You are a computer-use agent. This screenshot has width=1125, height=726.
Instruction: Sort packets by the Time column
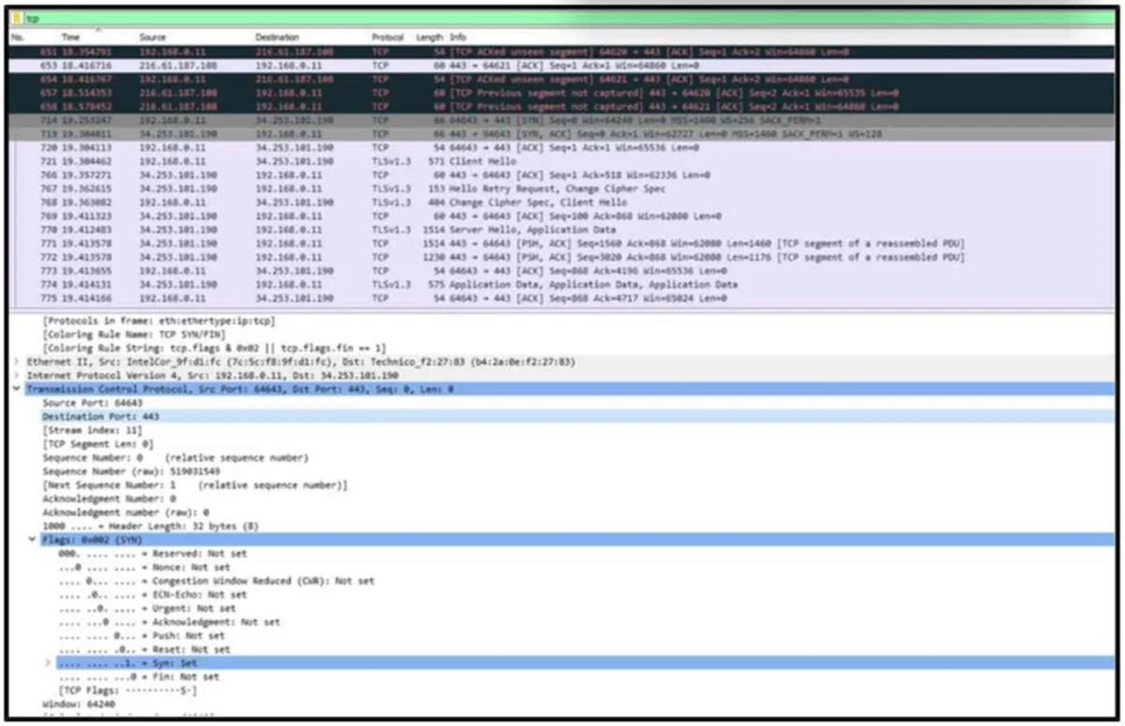(70, 38)
